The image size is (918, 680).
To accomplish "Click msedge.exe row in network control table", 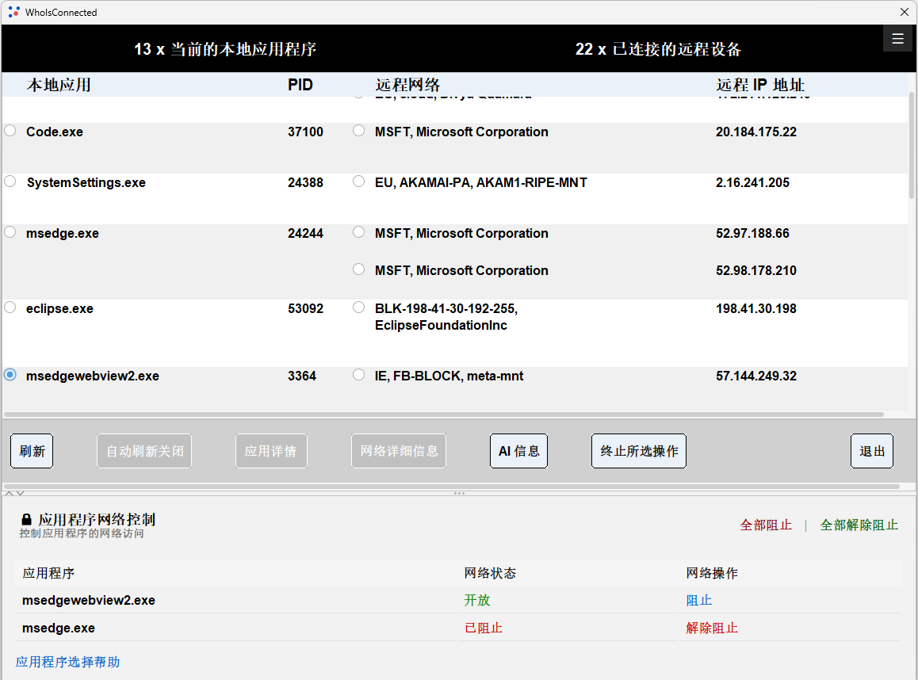I will pyautogui.click(x=458, y=628).
